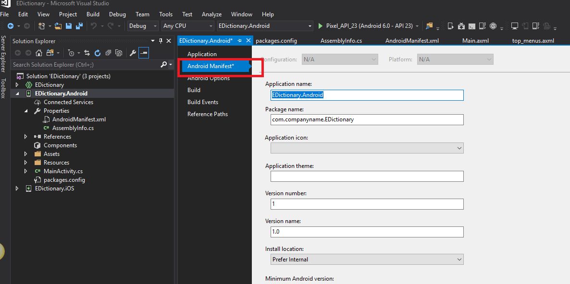The height and width of the screenshot is (284, 570).
Task: Open the Reference Paths settings page
Action: tap(208, 114)
